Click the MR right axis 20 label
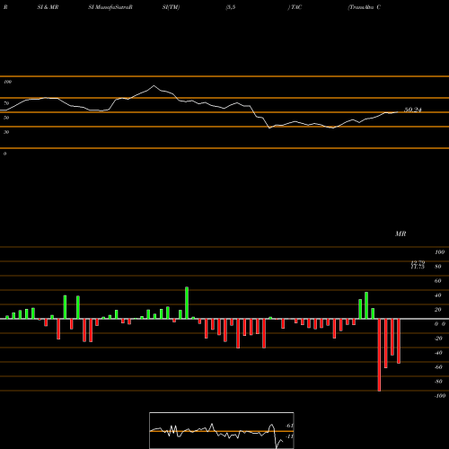 pyautogui.click(x=437, y=310)
